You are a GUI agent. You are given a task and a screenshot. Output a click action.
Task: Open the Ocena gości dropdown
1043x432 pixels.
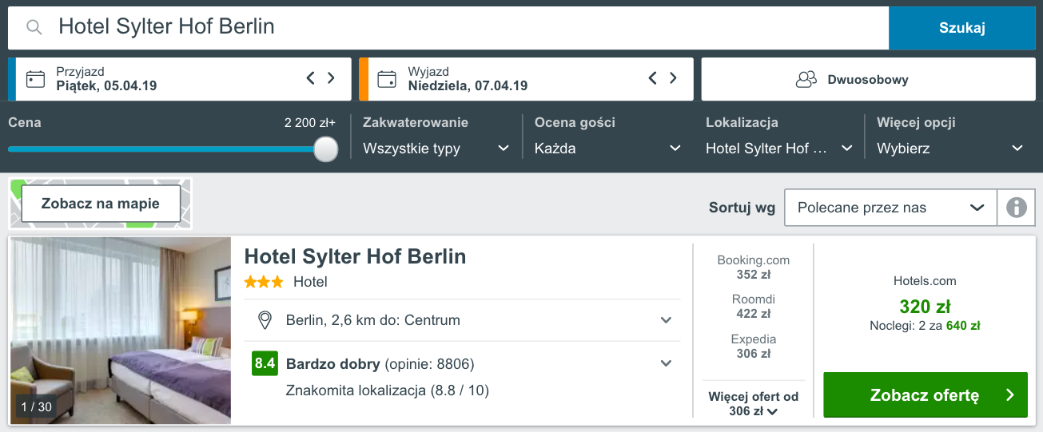607,149
